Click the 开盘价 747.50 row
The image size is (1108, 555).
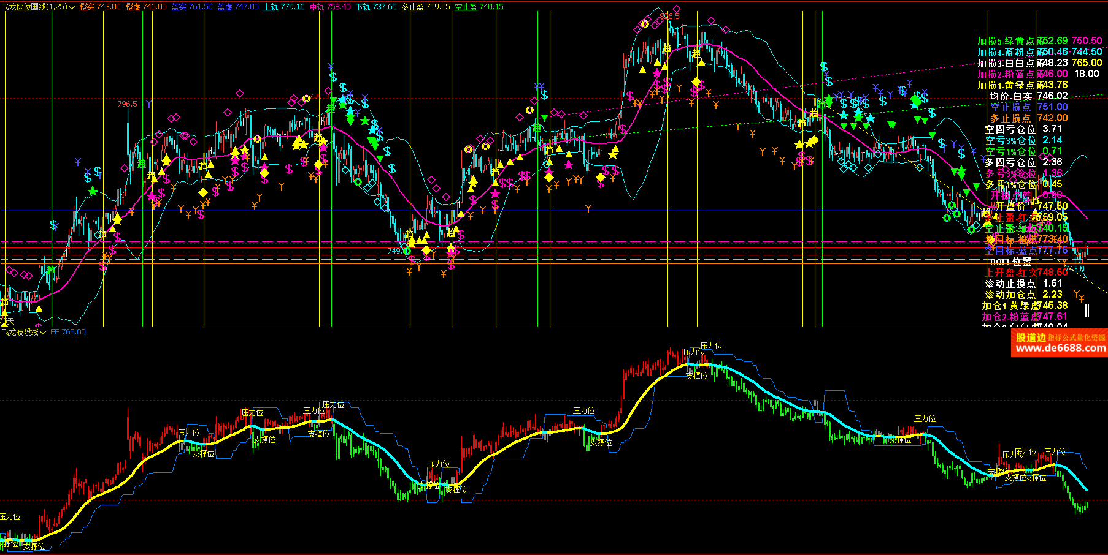(x=1032, y=206)
